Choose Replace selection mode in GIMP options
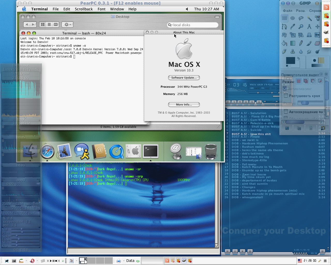This screenshot has height=265, width=331. click(x=298, y=81)
